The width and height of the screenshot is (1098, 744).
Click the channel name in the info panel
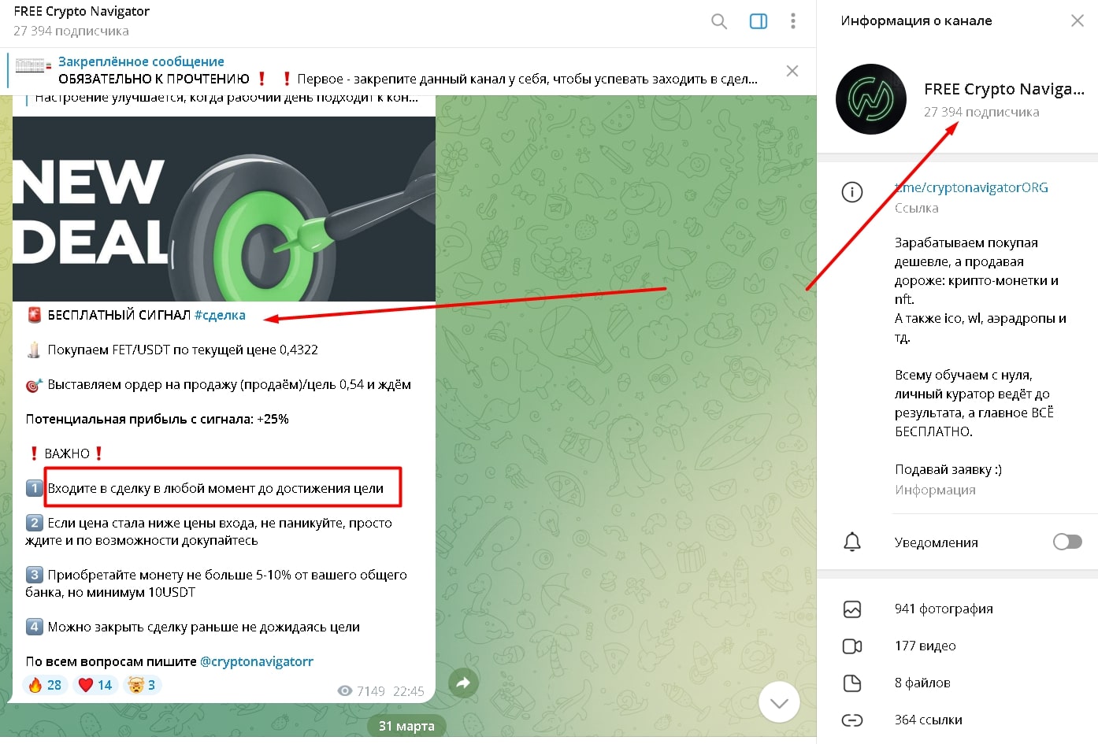(1004, 89)
